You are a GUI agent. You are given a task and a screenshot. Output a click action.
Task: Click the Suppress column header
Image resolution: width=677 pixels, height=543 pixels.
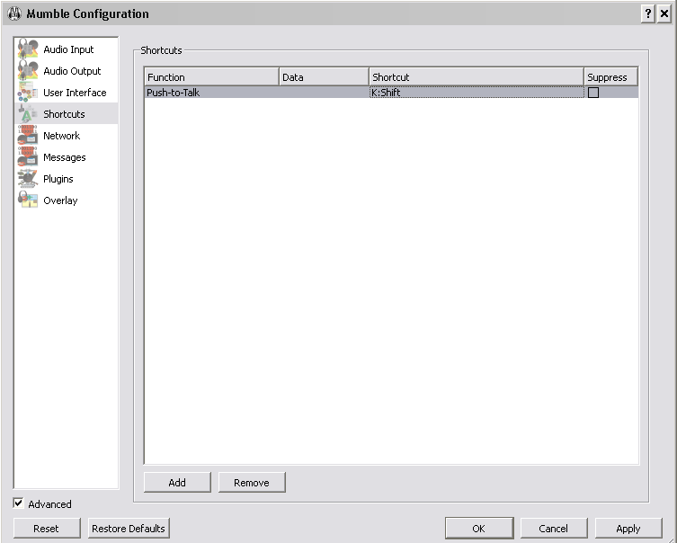(610, 76)
